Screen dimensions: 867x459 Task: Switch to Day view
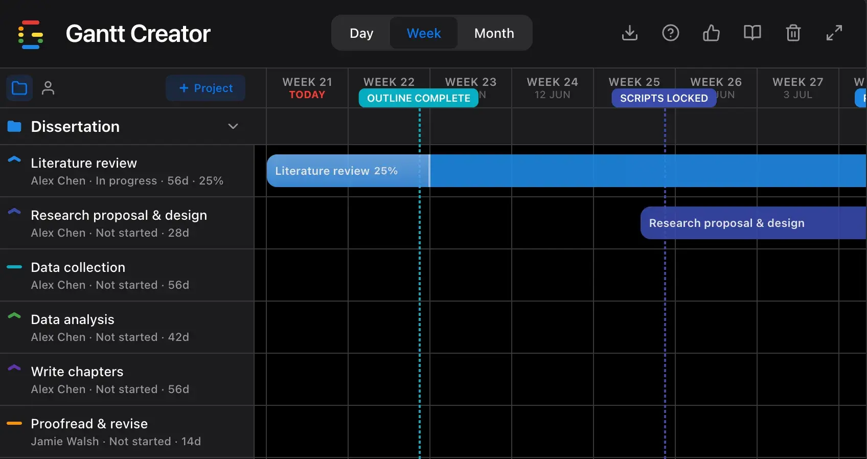[x=361, y=33]
